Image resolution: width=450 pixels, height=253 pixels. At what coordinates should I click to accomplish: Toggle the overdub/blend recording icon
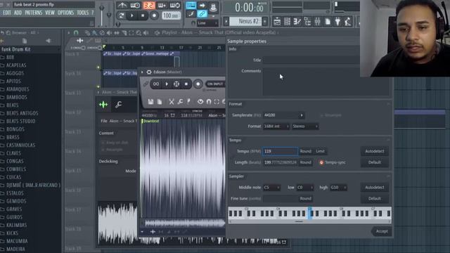tap(162, 6)
